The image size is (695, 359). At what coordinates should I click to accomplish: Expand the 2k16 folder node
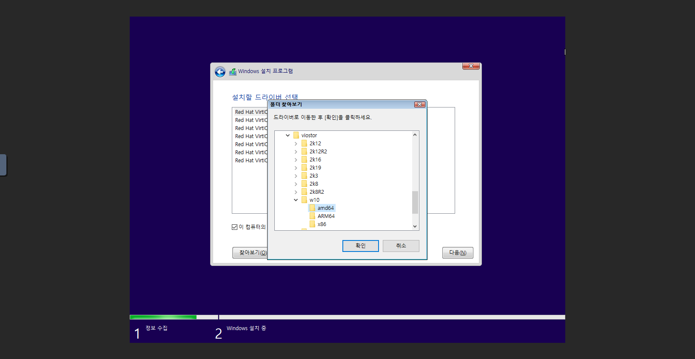coord(296,160)
